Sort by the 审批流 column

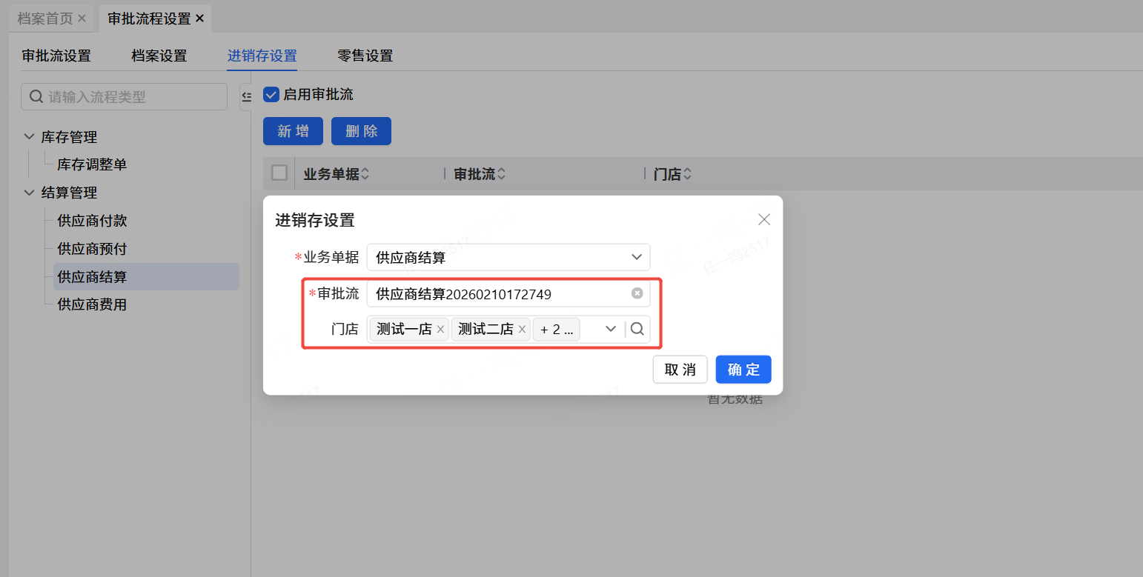pyautogui.click(x=501, y=174)
